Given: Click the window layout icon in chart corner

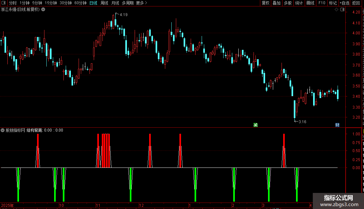Looking at the screenshot, I should [342, 10].
